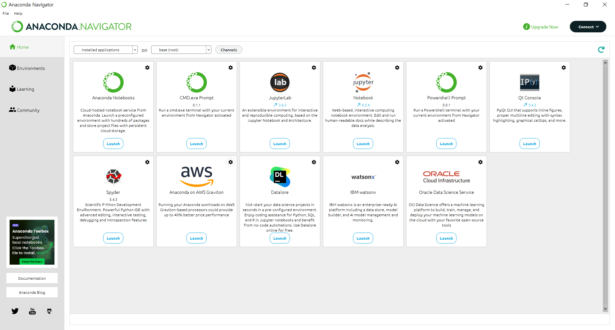Switch to the Environments tab

coord(32,68)
